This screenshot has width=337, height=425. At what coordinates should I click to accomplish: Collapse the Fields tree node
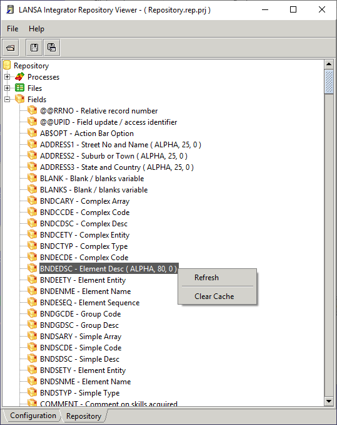8,100
